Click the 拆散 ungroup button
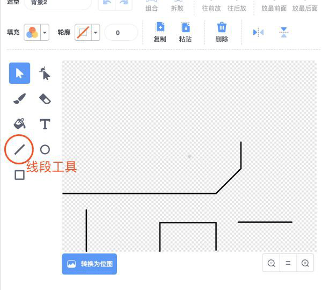 pos(177,5)
